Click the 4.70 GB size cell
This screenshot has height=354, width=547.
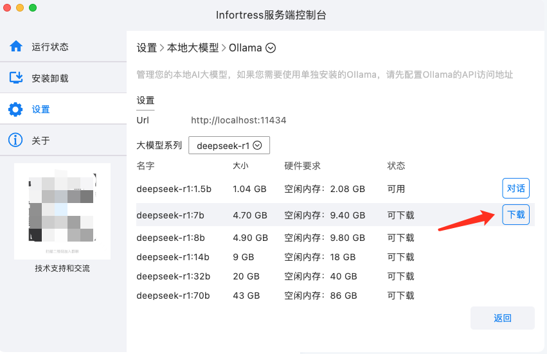coord(250,215)
